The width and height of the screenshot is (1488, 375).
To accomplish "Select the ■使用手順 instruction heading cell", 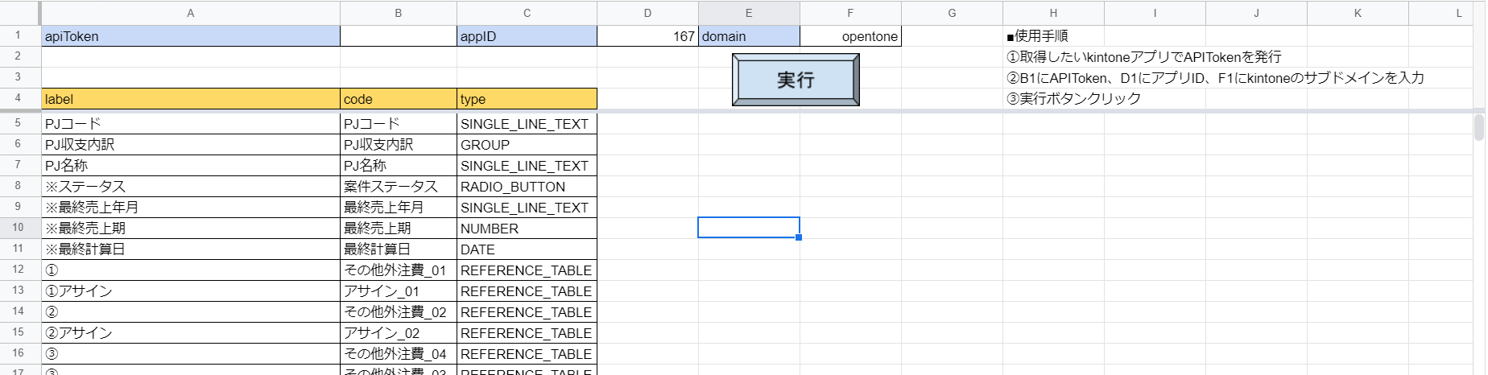I will click(1053, 36).
